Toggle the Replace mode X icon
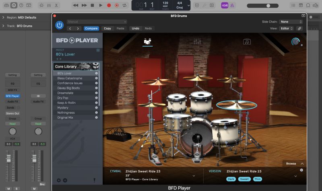Viewport: 322px width, 191px height. (197, 5)
